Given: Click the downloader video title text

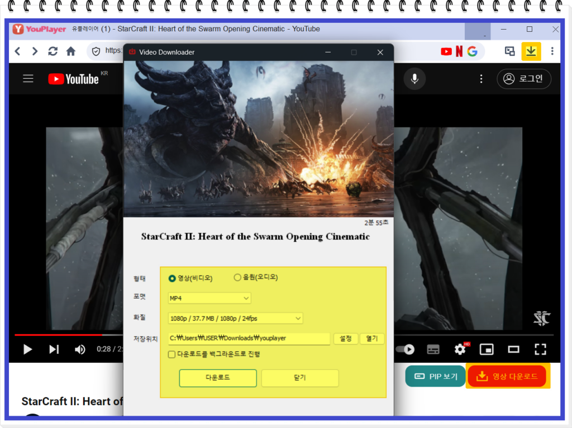Looking at the screenshot, I should point(255,236).
